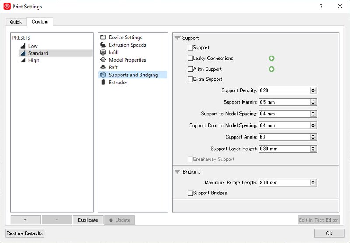Add a new preset with plus button
Image resolution: width=350 pixels, height=243 pixels.
click(x=25, y=220)
